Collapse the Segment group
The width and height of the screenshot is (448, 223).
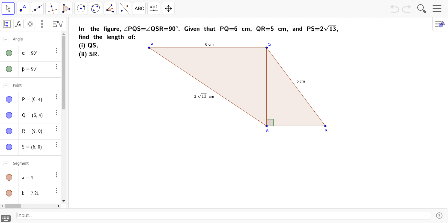pyautogui.click(x=6, y=163)
